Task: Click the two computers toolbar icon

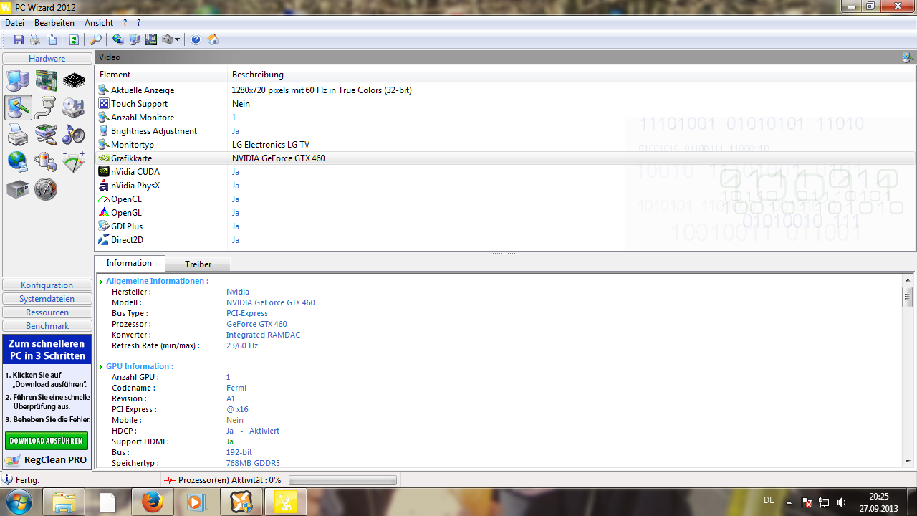Action: tap(135, 39)
